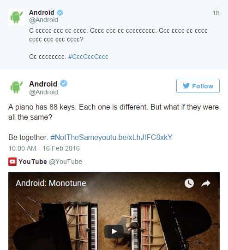Open the @YouTube handle link

(66, 162)
